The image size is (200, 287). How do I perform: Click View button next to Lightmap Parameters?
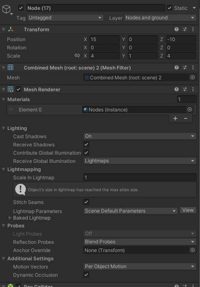tap(188, 210)
